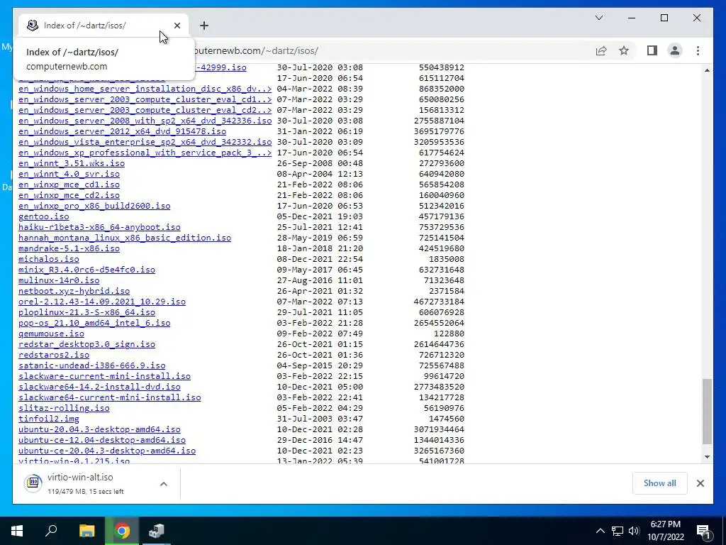726x545 pixels.
Task: Open slackware-current-mini-install.iso link
Action: (x=105, y=377)
